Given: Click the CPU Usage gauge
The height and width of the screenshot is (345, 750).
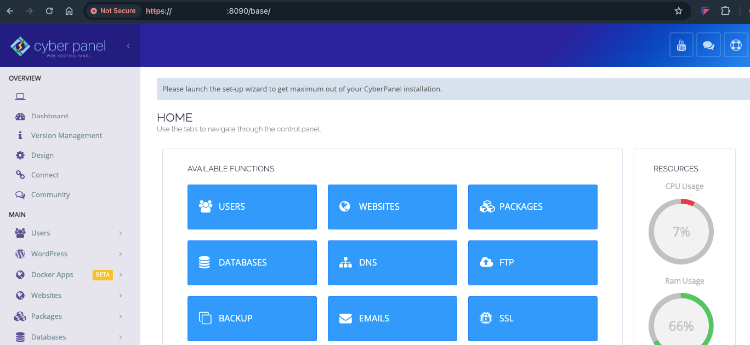Looking at the screenshot, I should pos(681,232).
